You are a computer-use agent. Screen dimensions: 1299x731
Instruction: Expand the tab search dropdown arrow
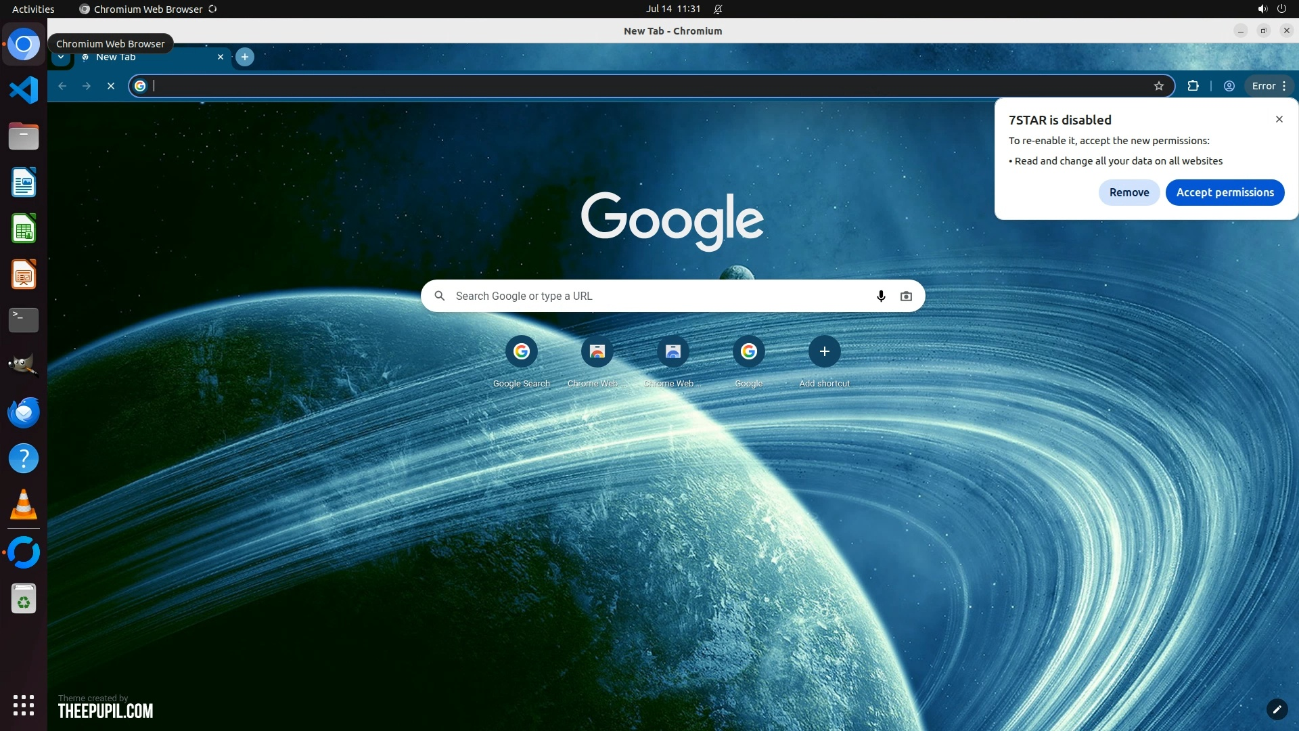coord(61,57)
